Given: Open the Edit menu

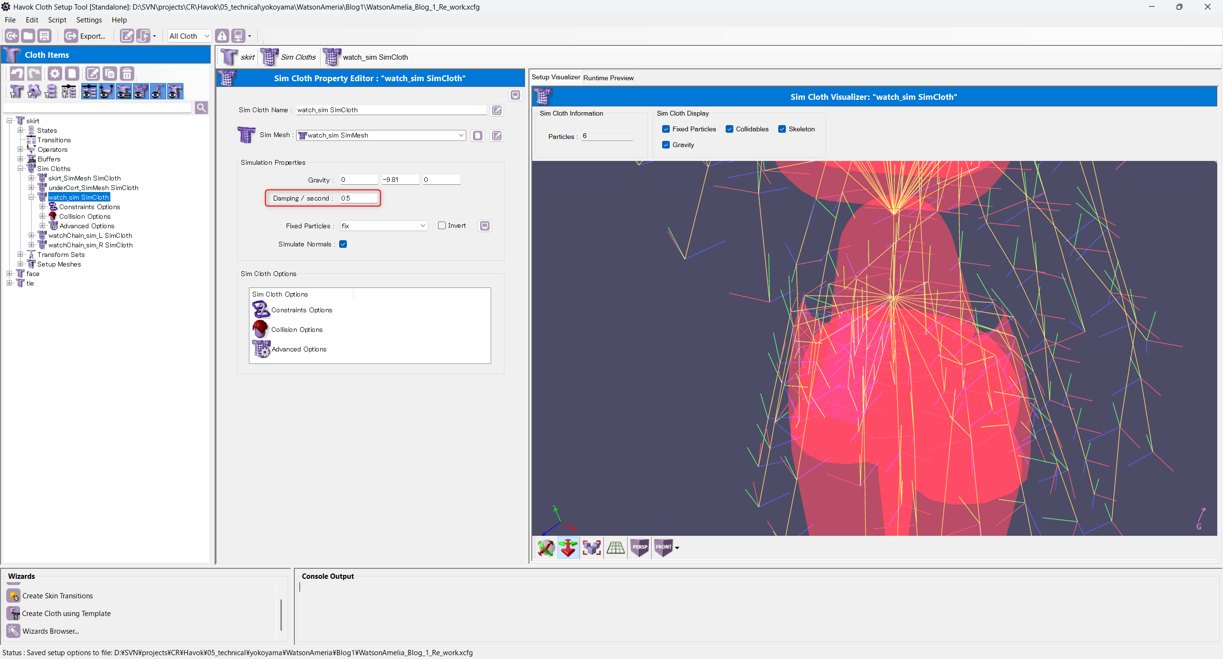Looking at the screenshot, I should click(x=32, y=20).
